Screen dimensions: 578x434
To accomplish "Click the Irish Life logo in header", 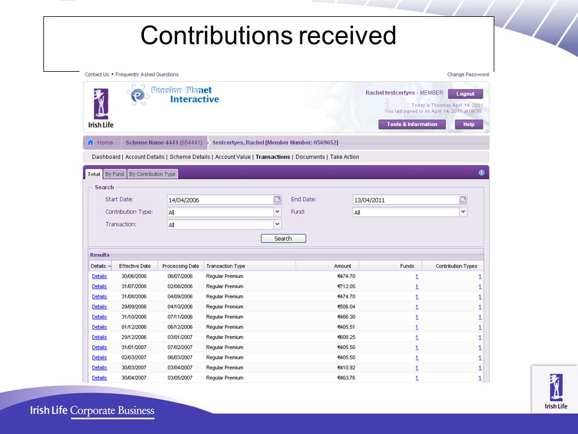I will click(101, 108).
